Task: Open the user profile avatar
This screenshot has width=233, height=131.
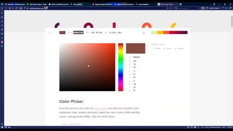Action: [x=203, y=8]
